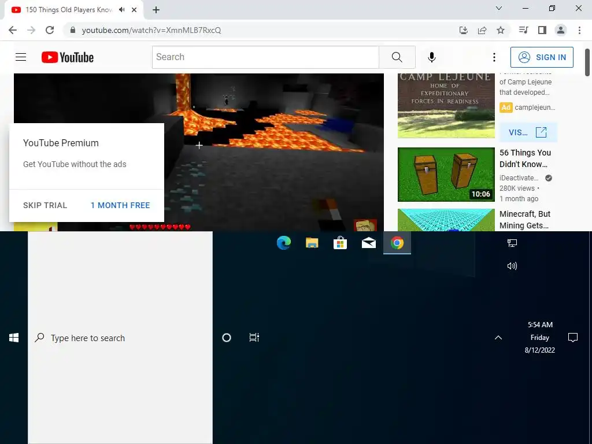Viewport: 592px width, 444px height.
Task: Open the tab search chevron
Action: 499,8
